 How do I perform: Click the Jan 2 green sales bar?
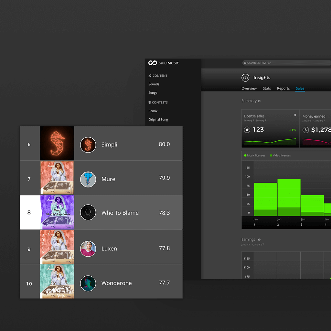coord(289,197)
